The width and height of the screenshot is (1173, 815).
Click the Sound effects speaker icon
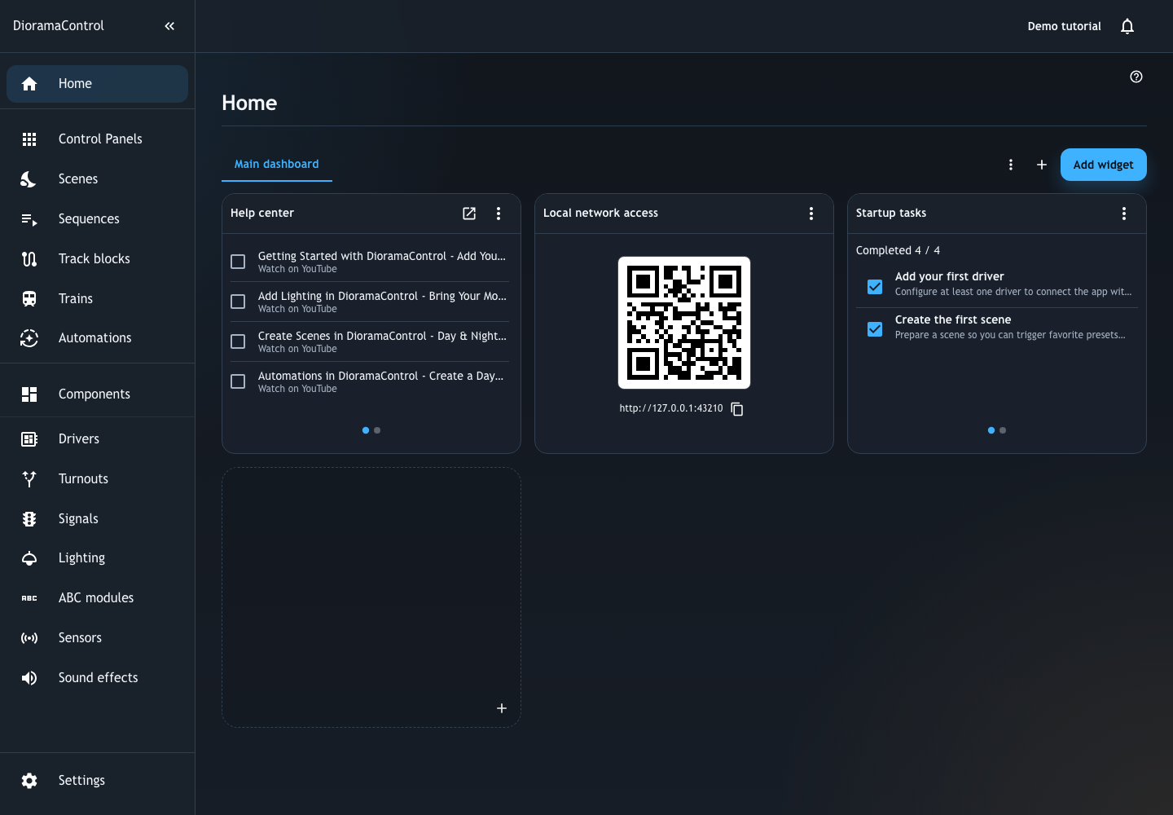pyautogui.click(x=29, y=678)
